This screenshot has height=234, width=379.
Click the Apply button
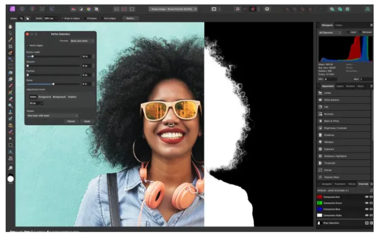pyautogui.click(x=87, y=121)
